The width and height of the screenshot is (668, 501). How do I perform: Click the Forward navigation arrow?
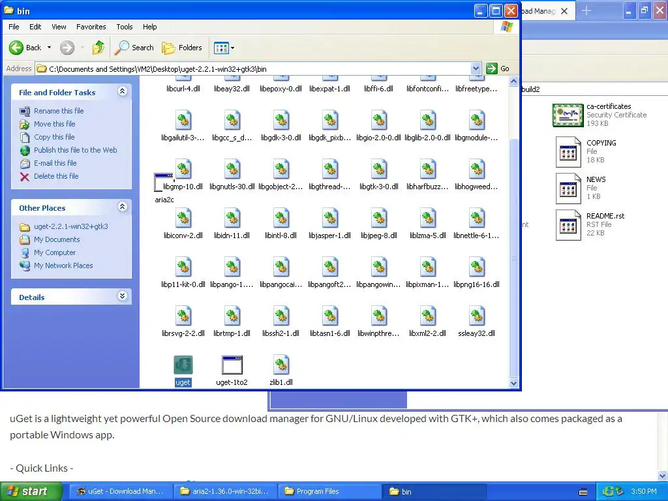67,48
